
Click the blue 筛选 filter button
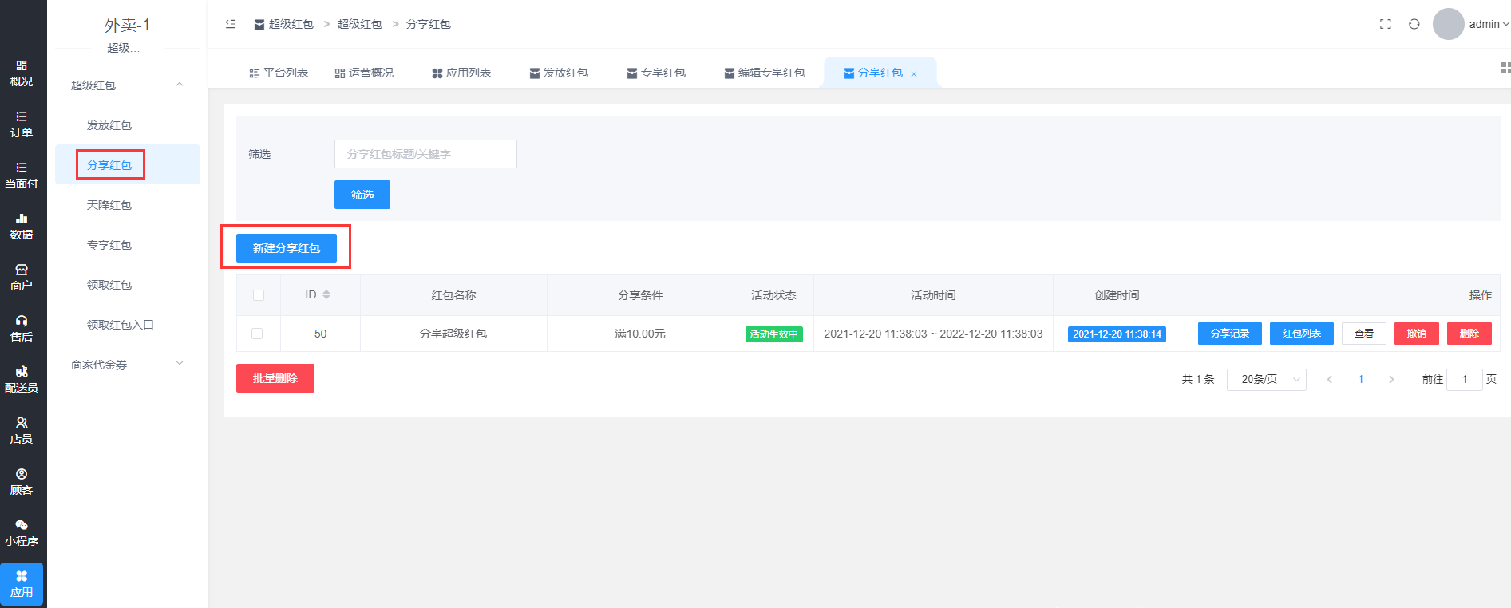362,195
